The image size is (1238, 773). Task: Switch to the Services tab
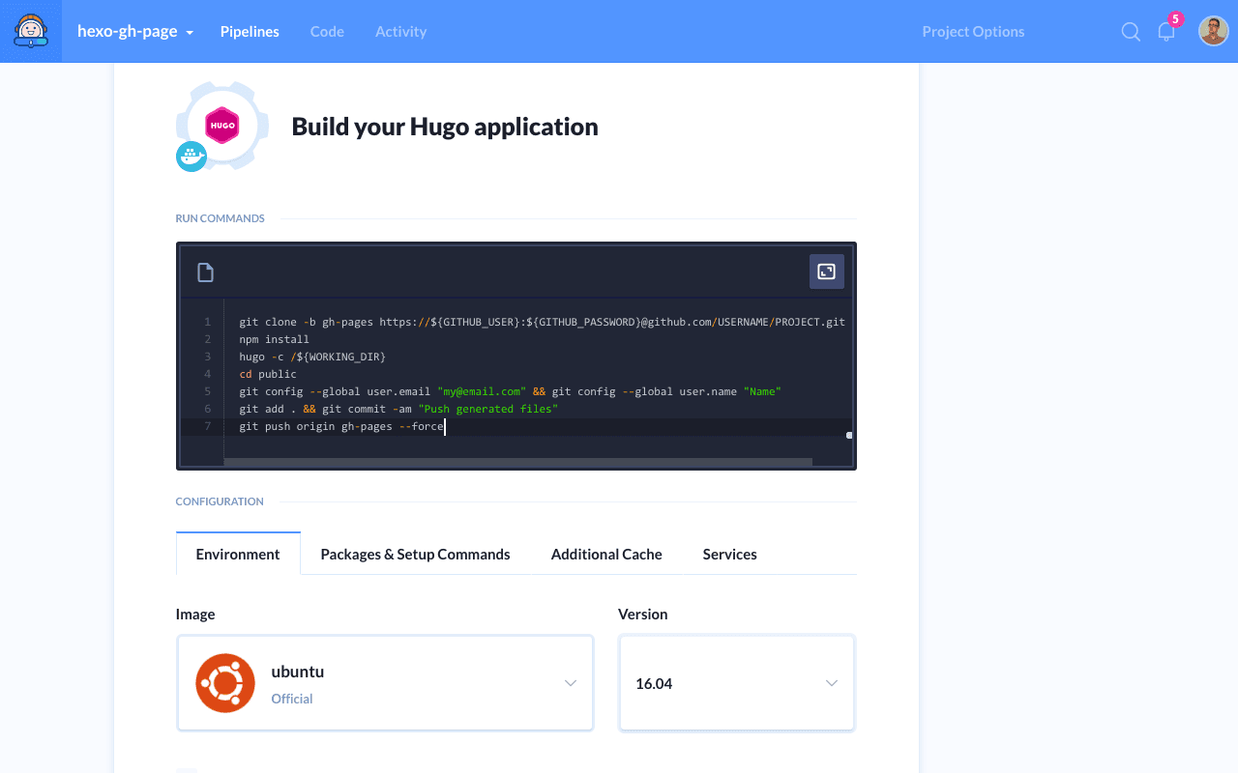pyautogui.click(x=730, y=554)
